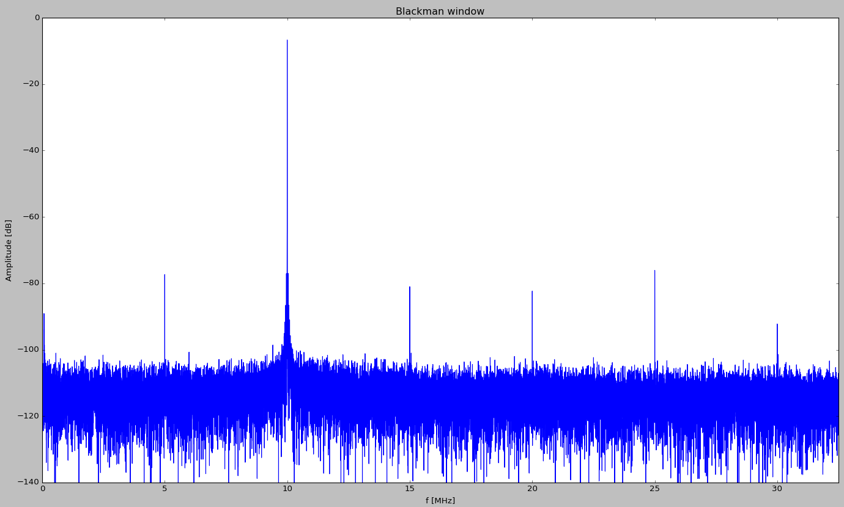Click the spur peak at 25 MHz

click(x=654, y=271)
